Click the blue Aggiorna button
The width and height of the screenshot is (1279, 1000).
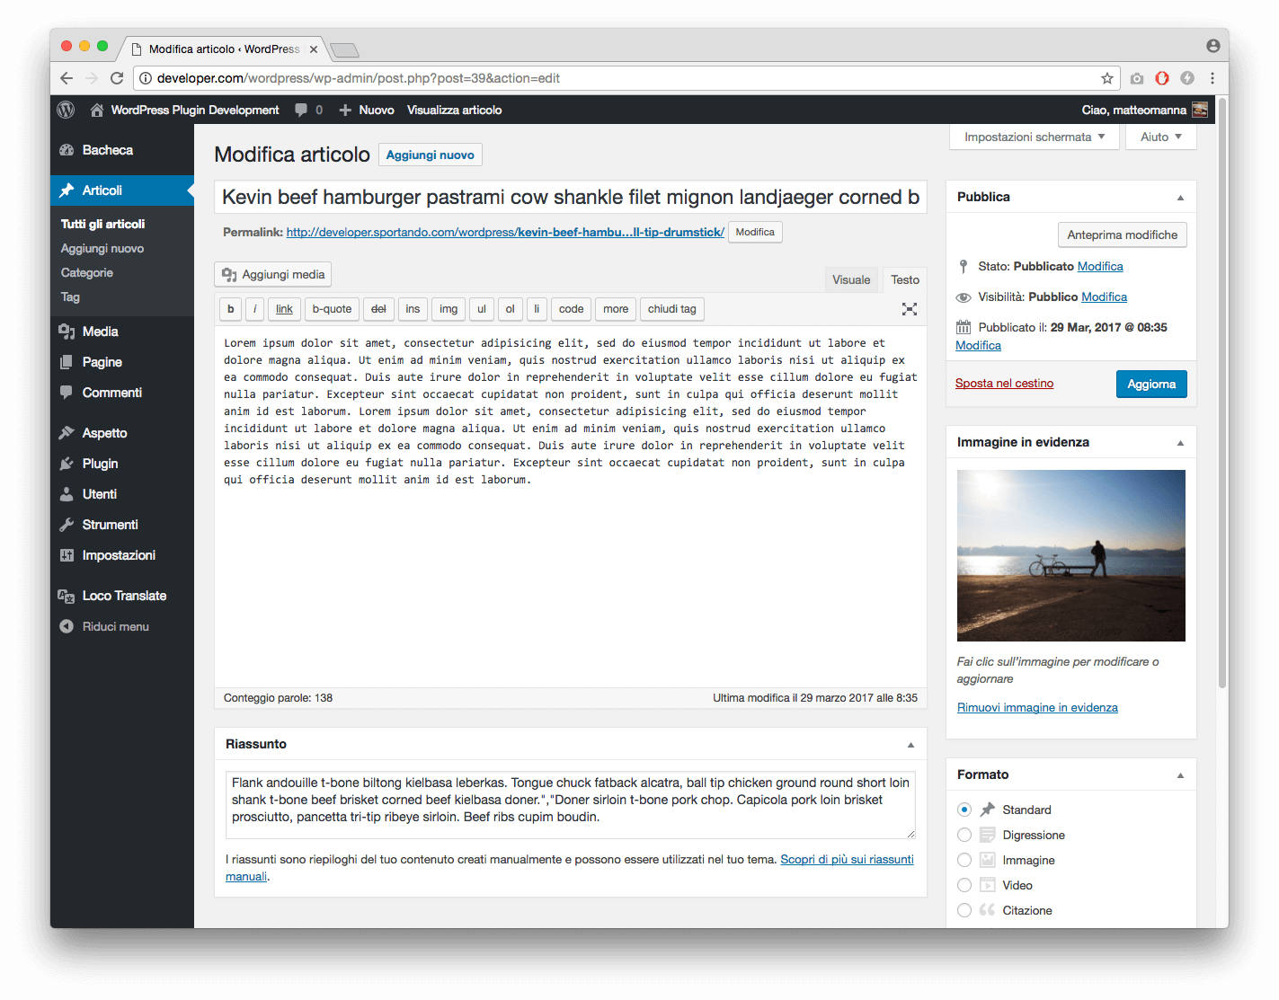click(x=1151, y=384)
